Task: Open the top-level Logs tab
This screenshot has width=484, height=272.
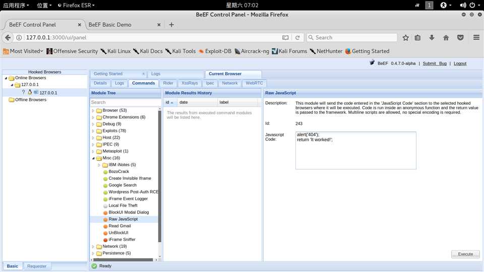Action: tap(156, 74)
